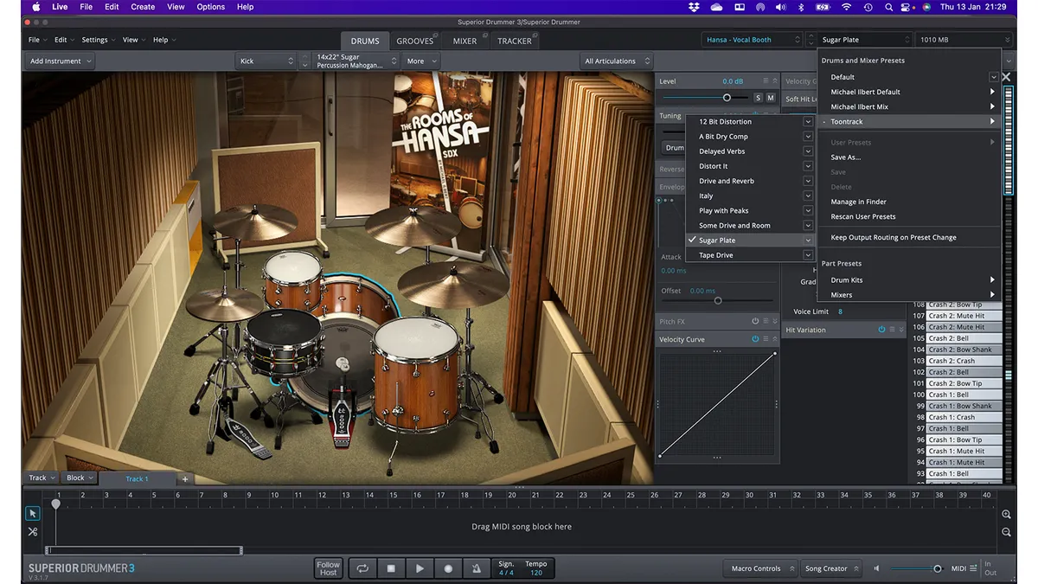Open MIDI settings menu icon
The height and width of the screenshot is (584, 1038).
pos(974,568)
